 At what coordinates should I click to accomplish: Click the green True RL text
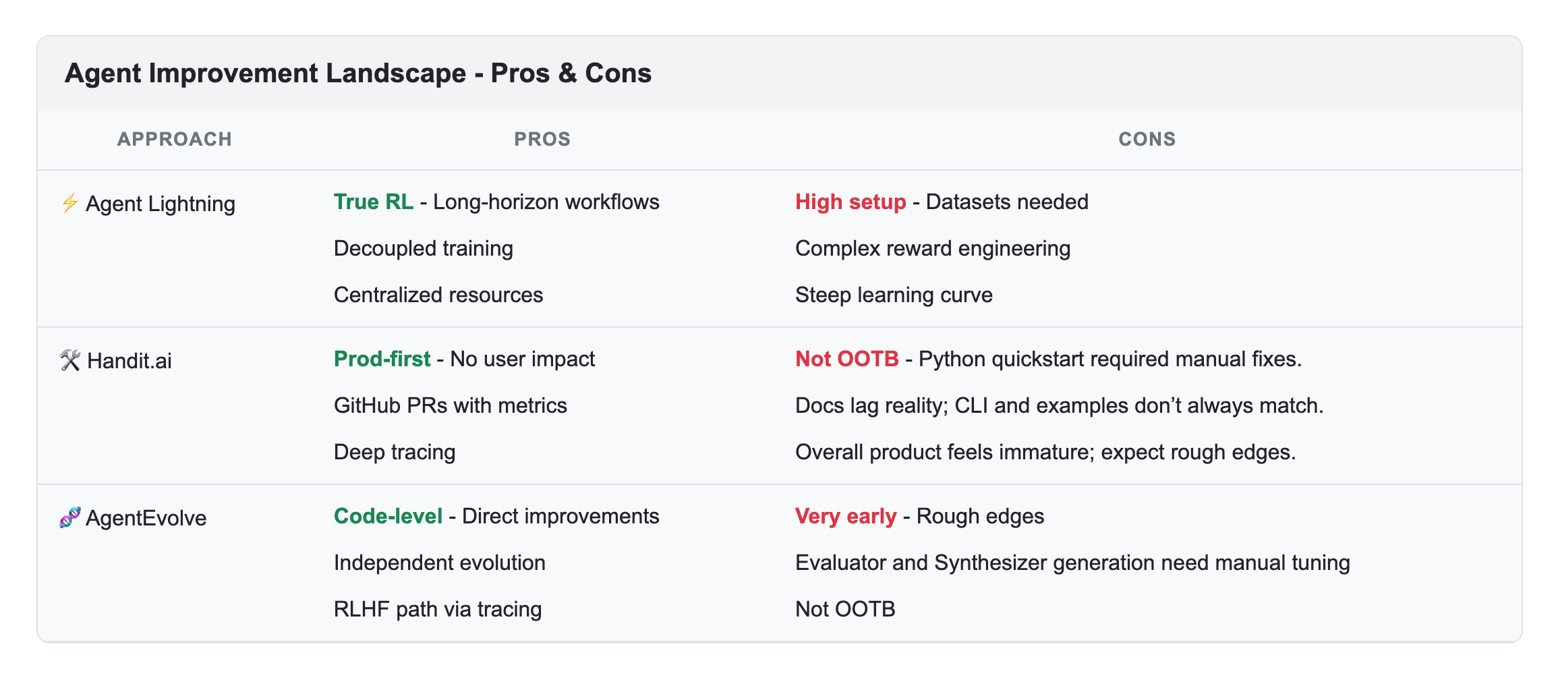[x=374, y=202]
